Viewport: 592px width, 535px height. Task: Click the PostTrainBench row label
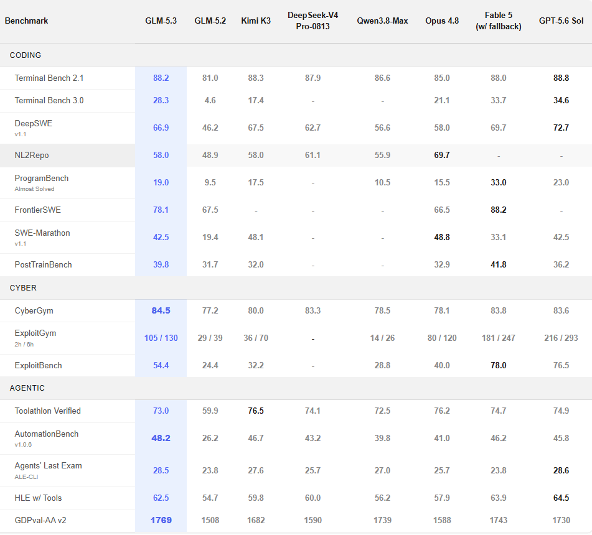[43, 264]
